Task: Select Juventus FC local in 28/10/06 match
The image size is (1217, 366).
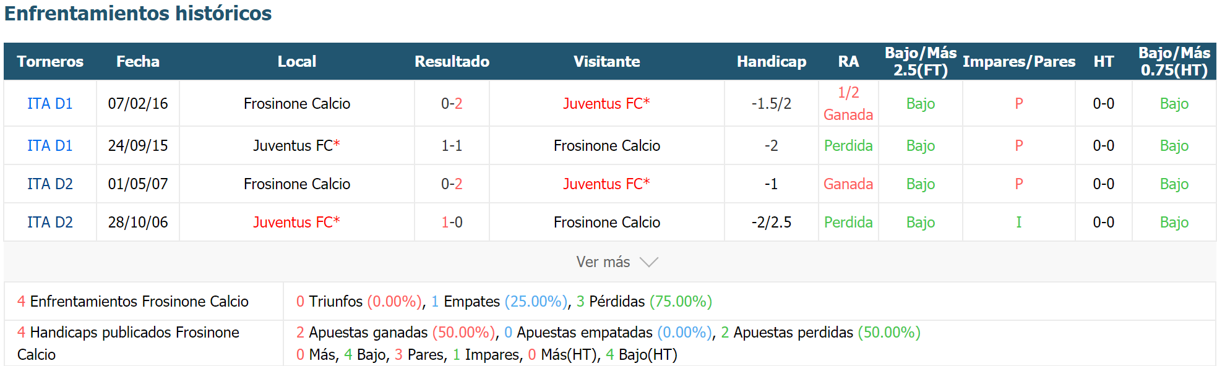Action: [296, 222]
